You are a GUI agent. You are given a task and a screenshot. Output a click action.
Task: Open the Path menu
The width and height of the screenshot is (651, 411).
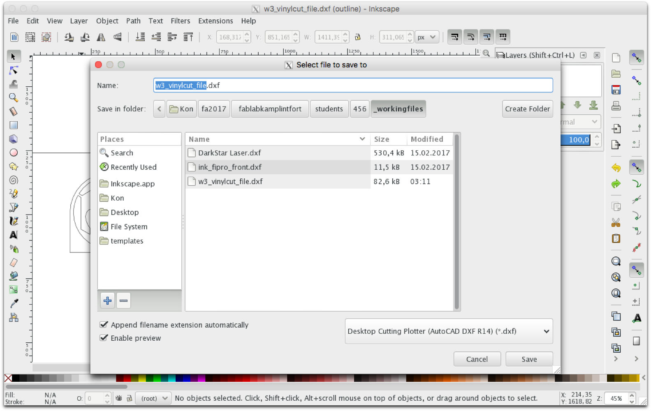point(133,21)
